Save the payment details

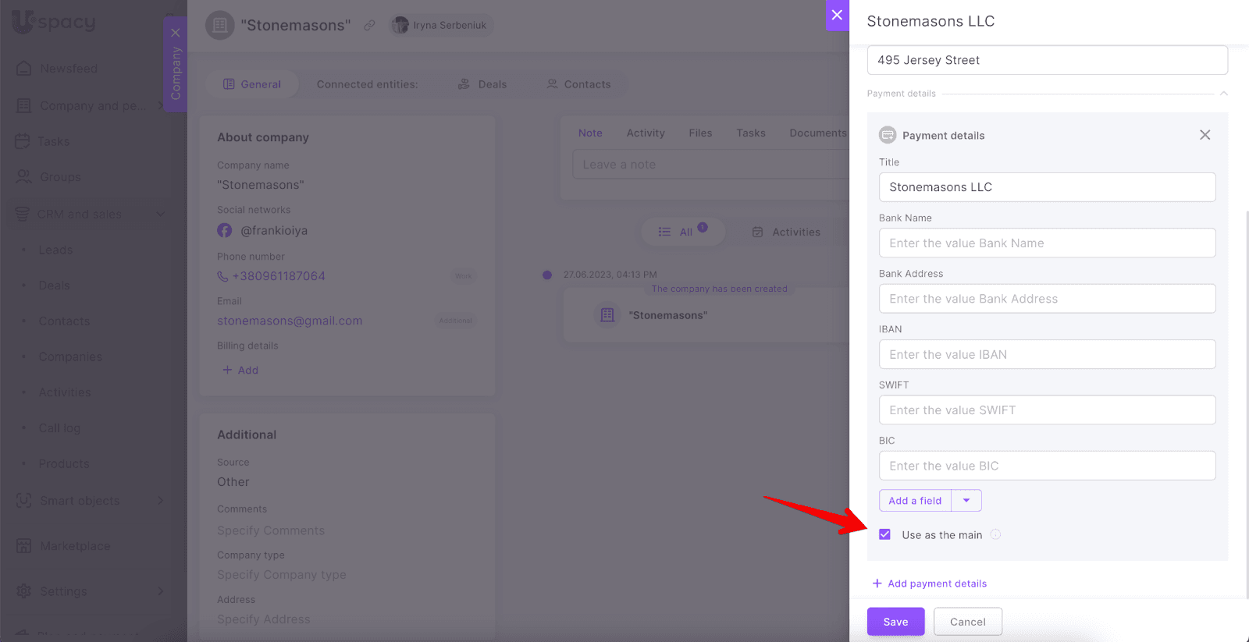point(895,622)
